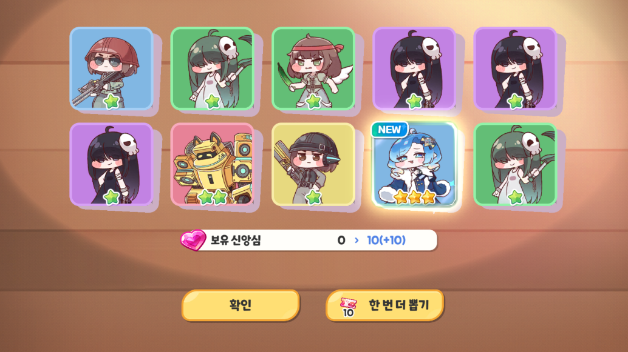Click the 한 번 더 뽑기 button
The width and height of the screenshot is (628, 352).
click(x=385, y=305)
